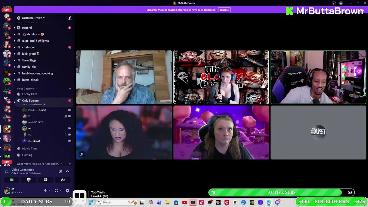Image resolution: width=368 pixels, height=207 pixels.
Task: Expand the kick-grind channel arrow
Action: (14, 54)
